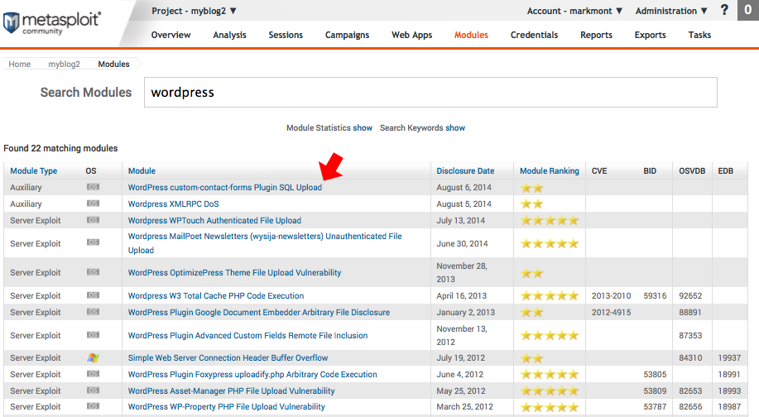This screenshot has width=759, height=417.
Task: Show Search Keywords
Action: click(455, 128)
